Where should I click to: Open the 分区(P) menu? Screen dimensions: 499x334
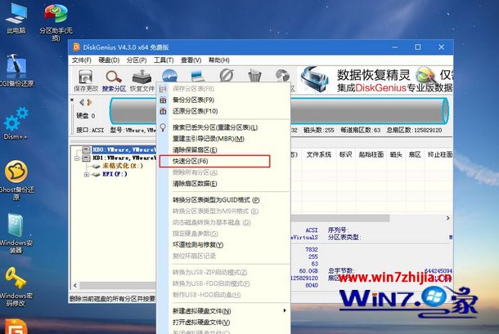coord(137,60)
